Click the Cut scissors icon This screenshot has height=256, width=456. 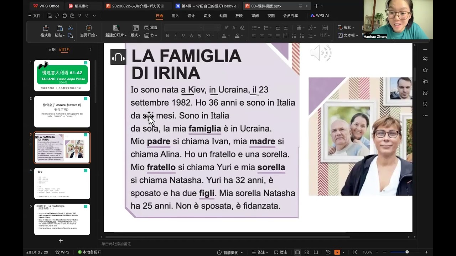point(71,28)
